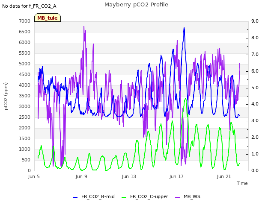
Task: Click the green FR_CO2_C-upper legend swatch
Action: [x=124, y=197]
